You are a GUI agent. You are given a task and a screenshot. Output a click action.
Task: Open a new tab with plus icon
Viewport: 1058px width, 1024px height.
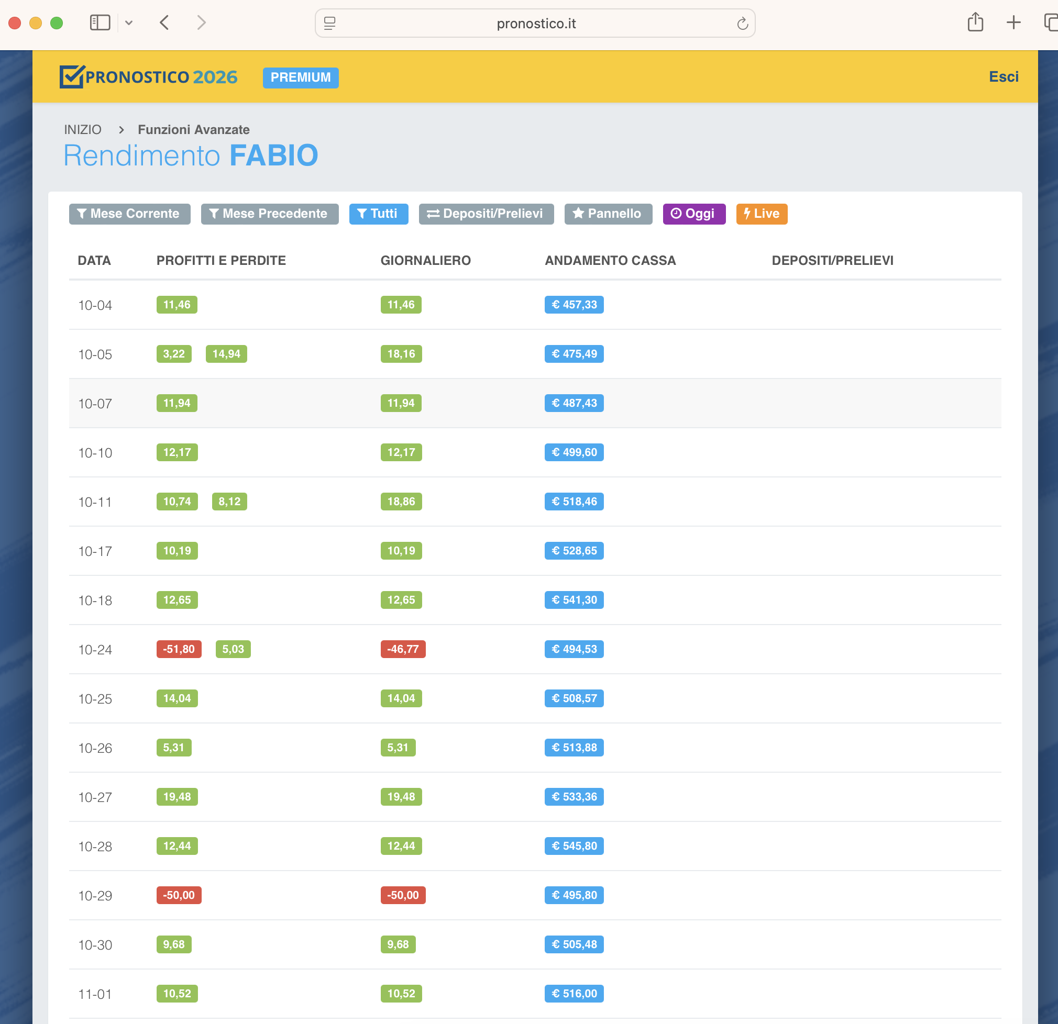(x=1013, y=23)
